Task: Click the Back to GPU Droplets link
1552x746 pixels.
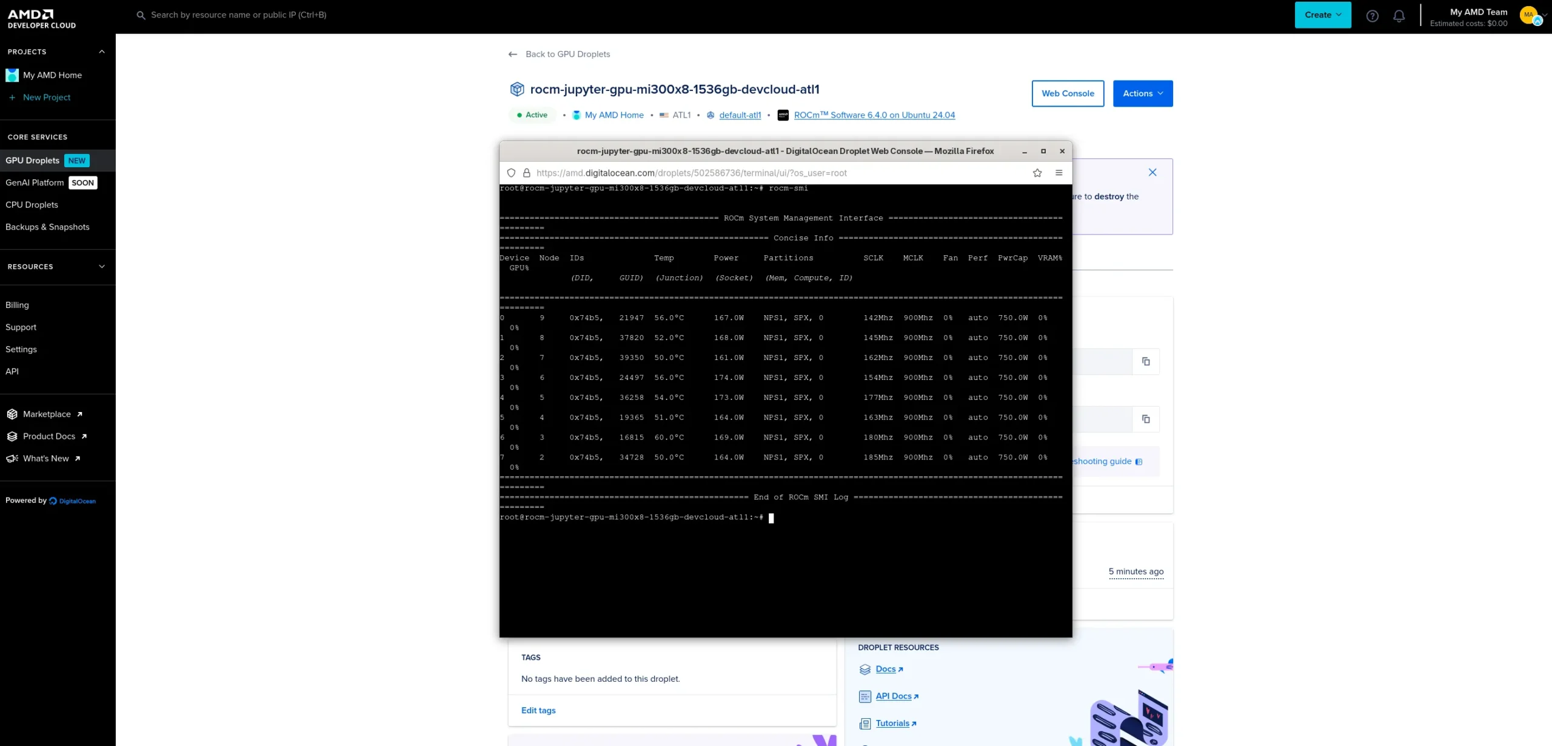Action: point(567,55)
